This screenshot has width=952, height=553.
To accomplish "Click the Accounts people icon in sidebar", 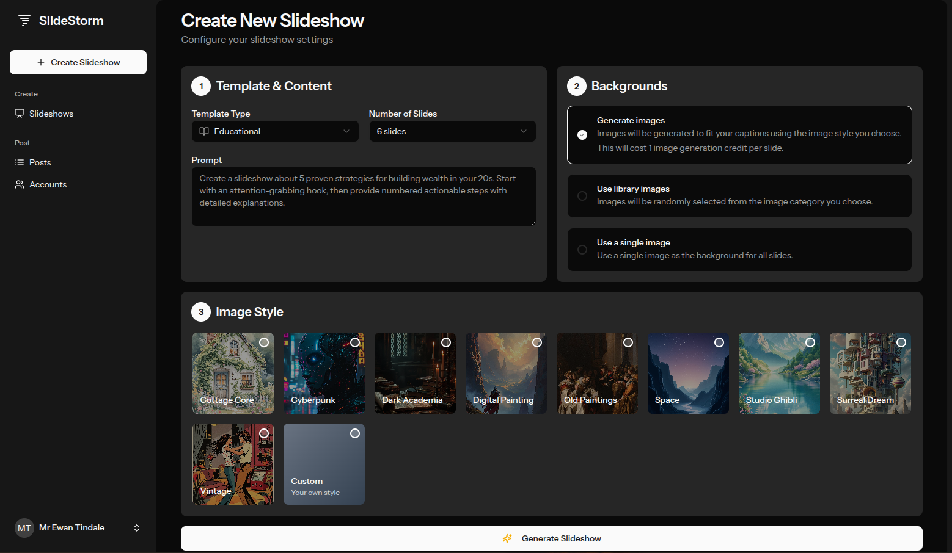I will pyautogui.click(x=20, y=184).
